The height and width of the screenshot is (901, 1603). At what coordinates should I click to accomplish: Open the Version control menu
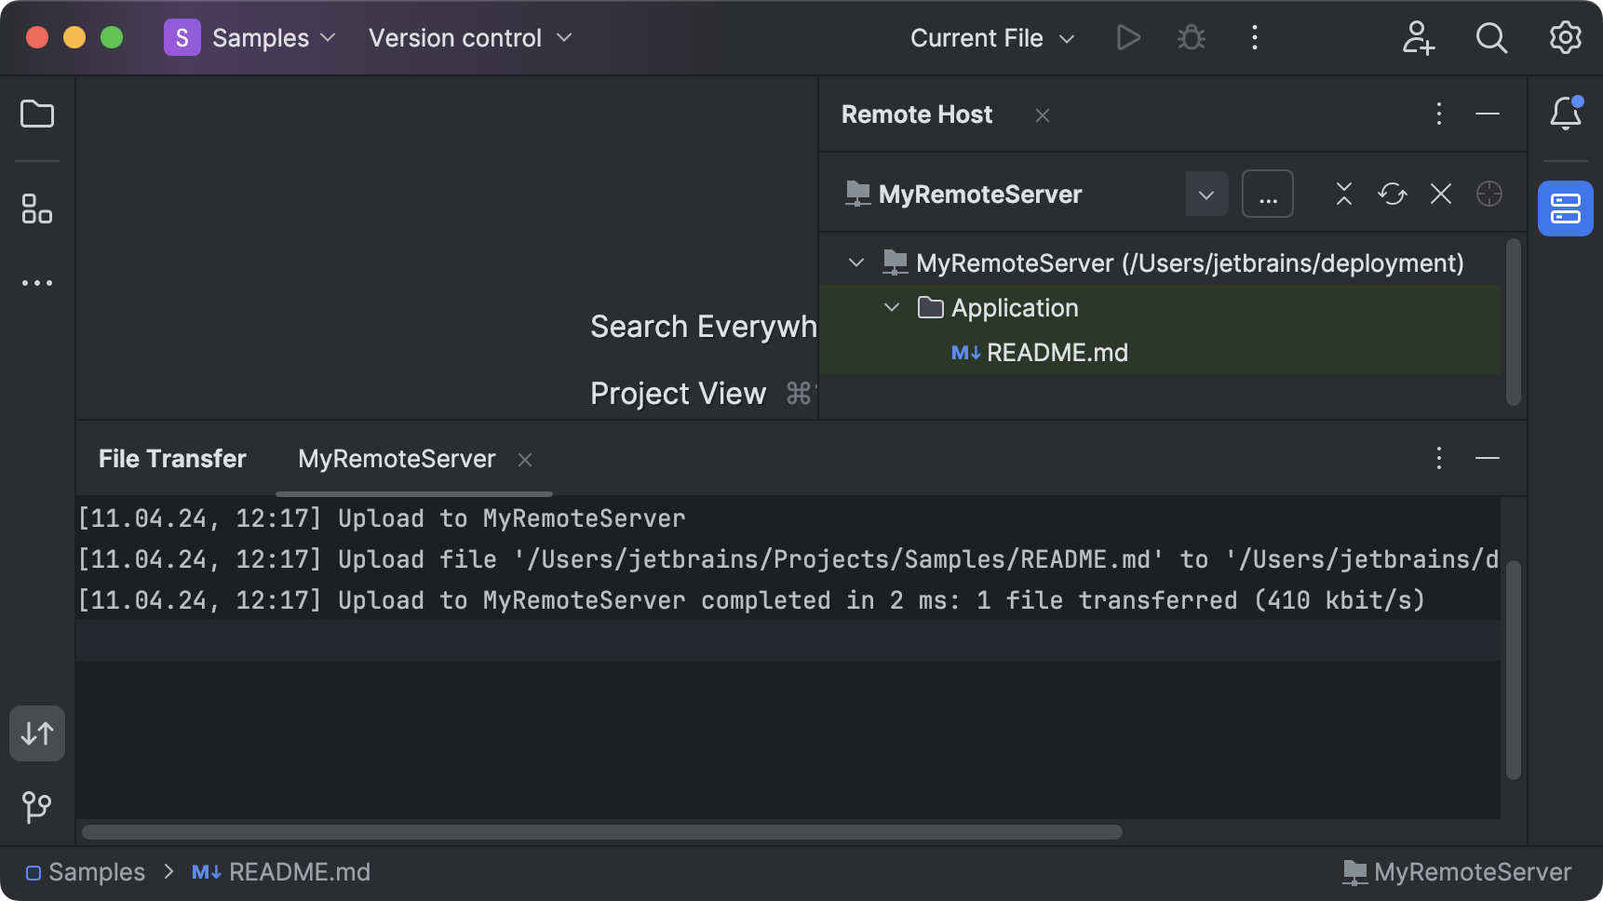(x=455, y=38)
